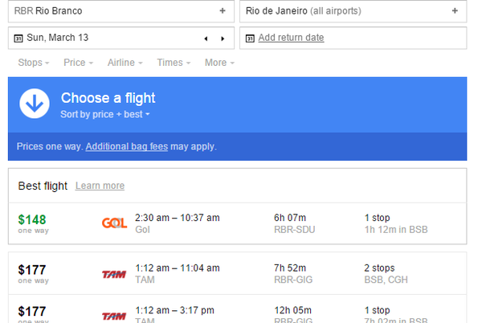Open the Additional bag fees link

click(126, 147)
